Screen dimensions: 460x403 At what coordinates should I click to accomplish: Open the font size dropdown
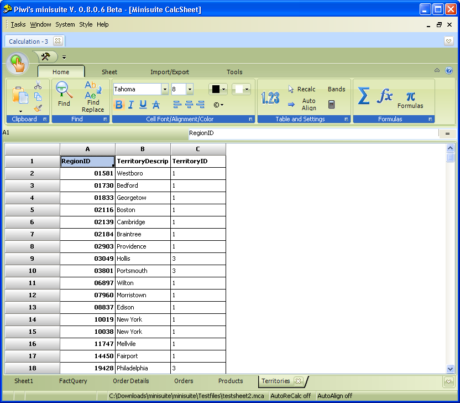tap(190, 89)
